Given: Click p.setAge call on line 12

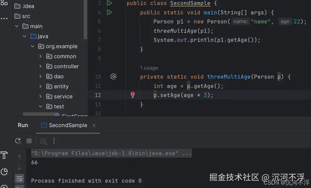Looking at the screenshot, I should (183, 95).
